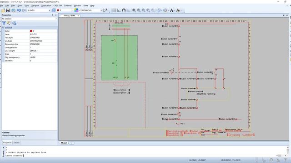Click the fourth magnifier zoom icon

click(148, 10)
